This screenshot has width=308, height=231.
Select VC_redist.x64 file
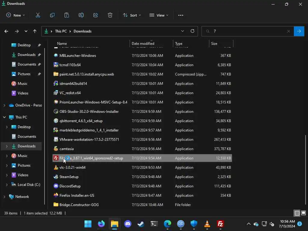[142, 93]
